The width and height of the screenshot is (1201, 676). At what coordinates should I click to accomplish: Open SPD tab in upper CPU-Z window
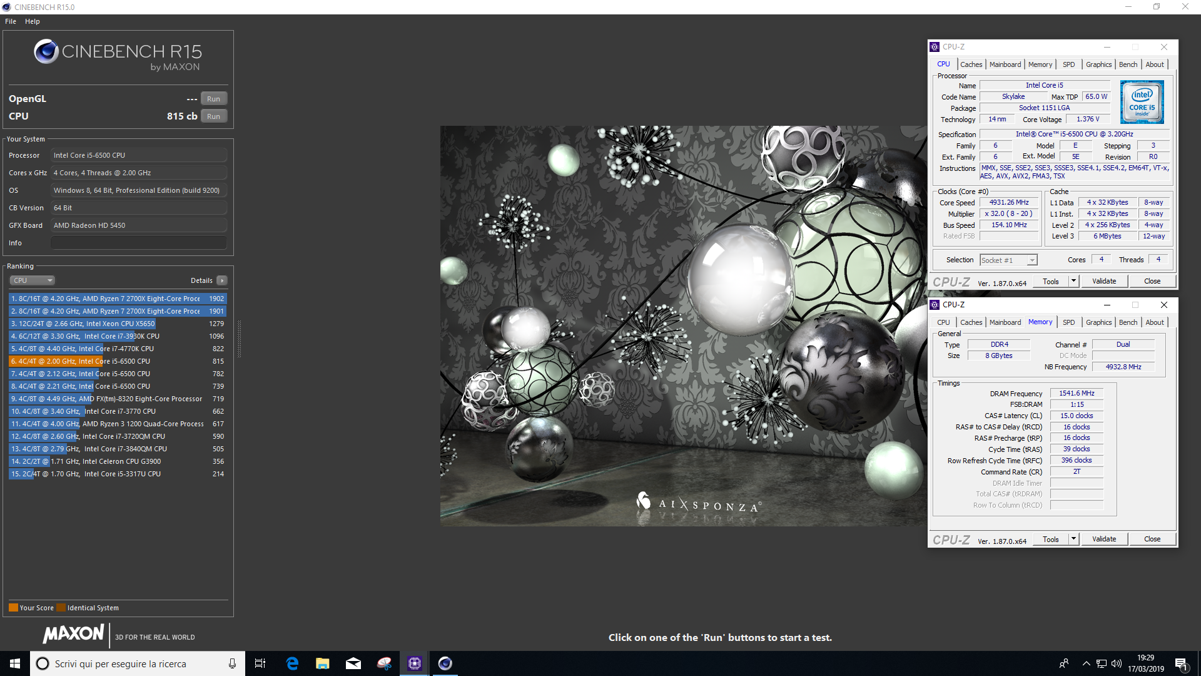pyautogui.click(x=1068, y=64)
